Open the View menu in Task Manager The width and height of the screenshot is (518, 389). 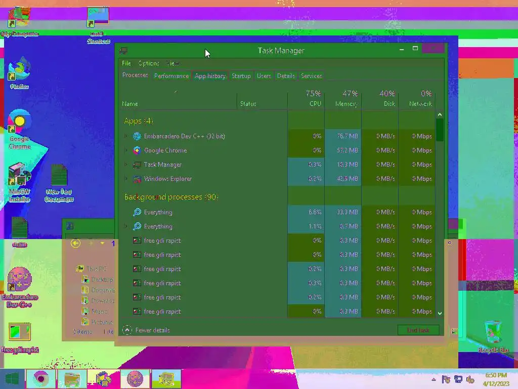[172, 63]
